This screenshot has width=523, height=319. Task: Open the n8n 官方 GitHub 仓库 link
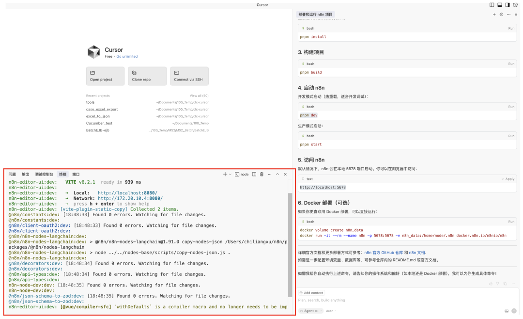click(x=384, y=253)
